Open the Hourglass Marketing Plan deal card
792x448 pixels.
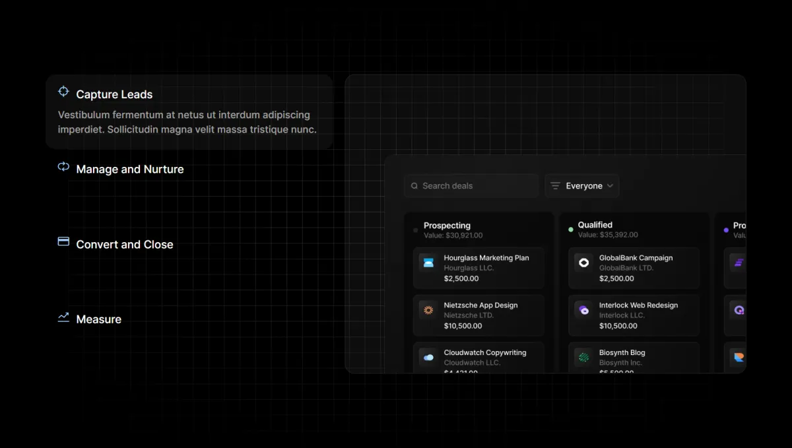coord(478,268)
